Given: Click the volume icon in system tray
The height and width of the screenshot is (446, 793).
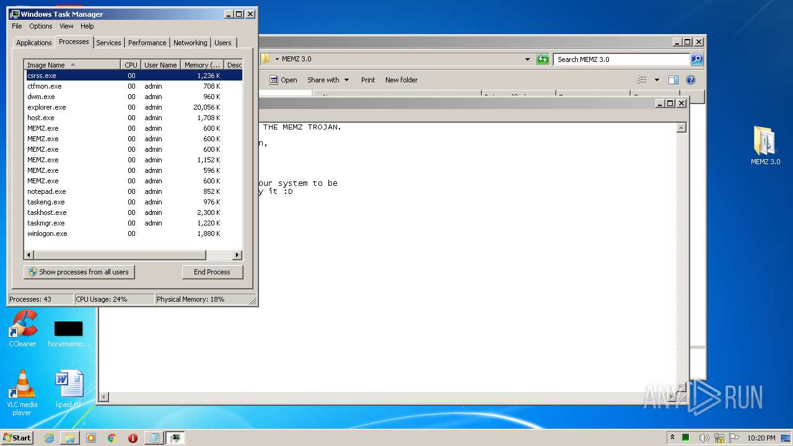Looking at the screenshot, I should 704,438.
